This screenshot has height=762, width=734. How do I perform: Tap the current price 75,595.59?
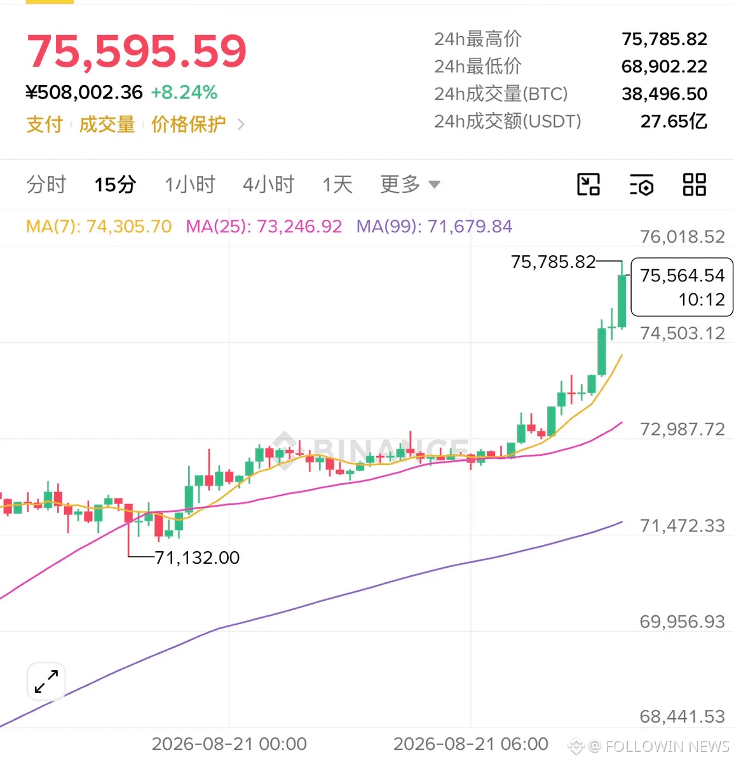click(137, 51)
